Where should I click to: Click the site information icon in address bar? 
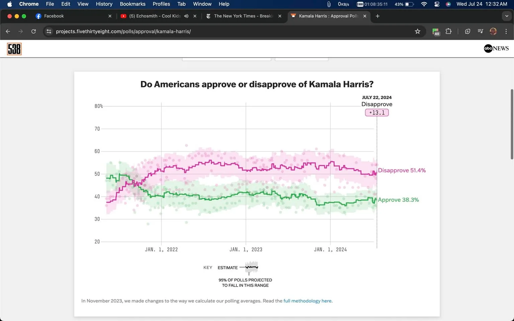point(49,31)
